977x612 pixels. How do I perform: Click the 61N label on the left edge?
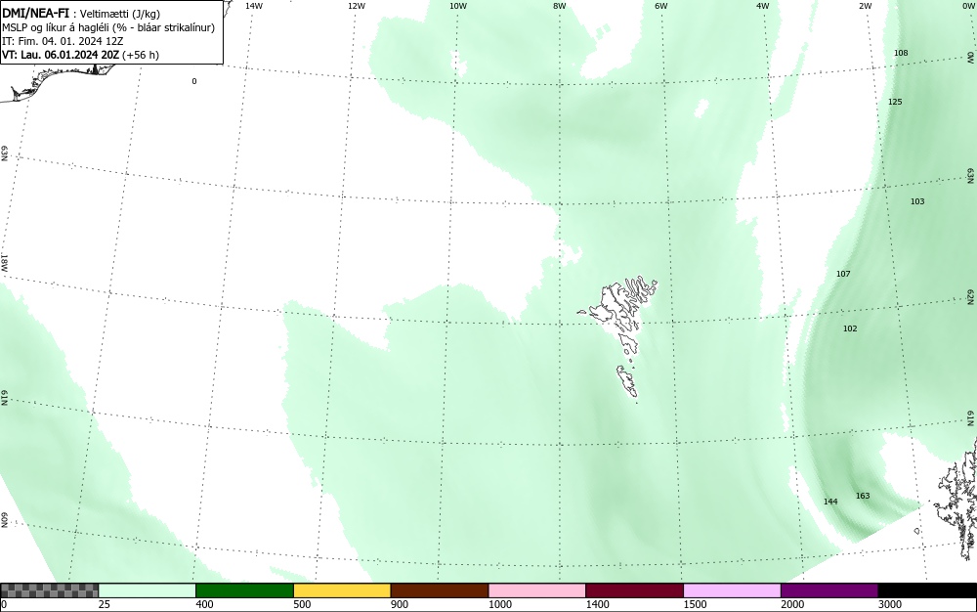click(4, 398)
